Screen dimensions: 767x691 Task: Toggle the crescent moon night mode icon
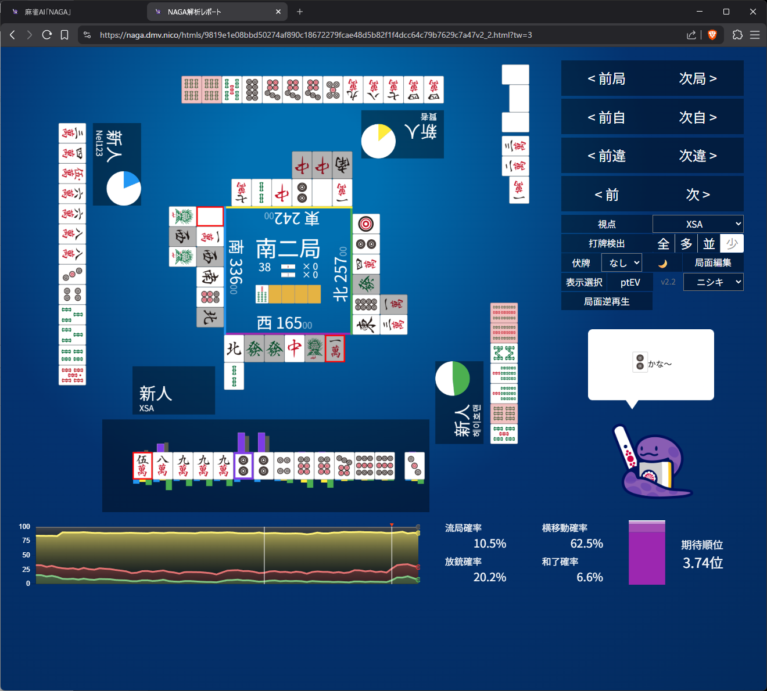coord(662,263)
